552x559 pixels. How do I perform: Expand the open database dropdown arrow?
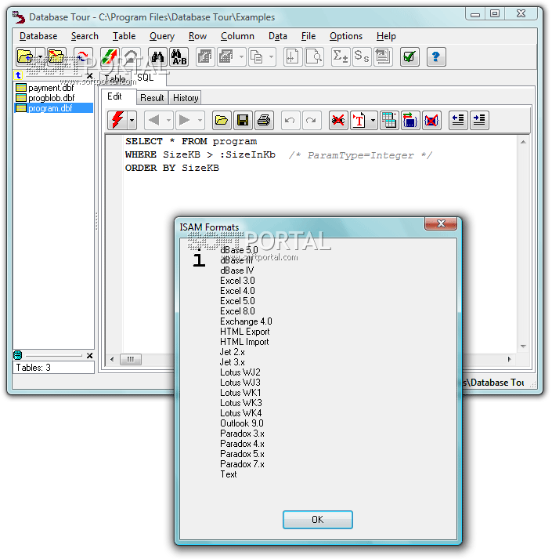pyautogui.click(x=40, y=56)
